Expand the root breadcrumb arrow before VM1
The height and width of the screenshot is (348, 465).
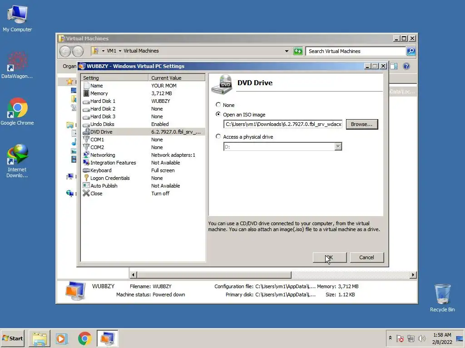click(x=103, y=51)
